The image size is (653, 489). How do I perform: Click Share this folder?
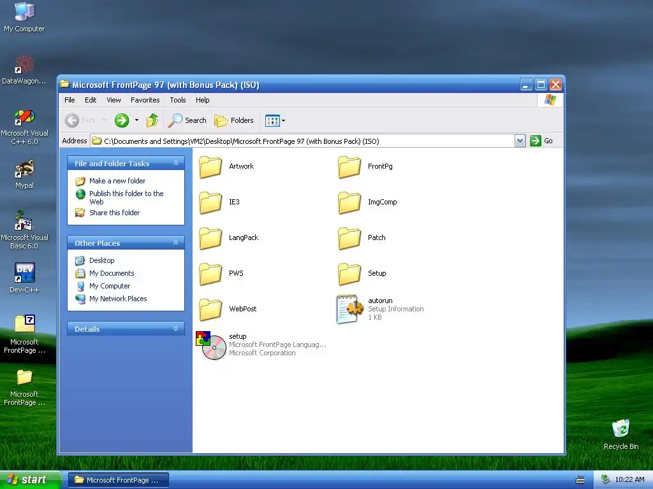coord(114,213)
